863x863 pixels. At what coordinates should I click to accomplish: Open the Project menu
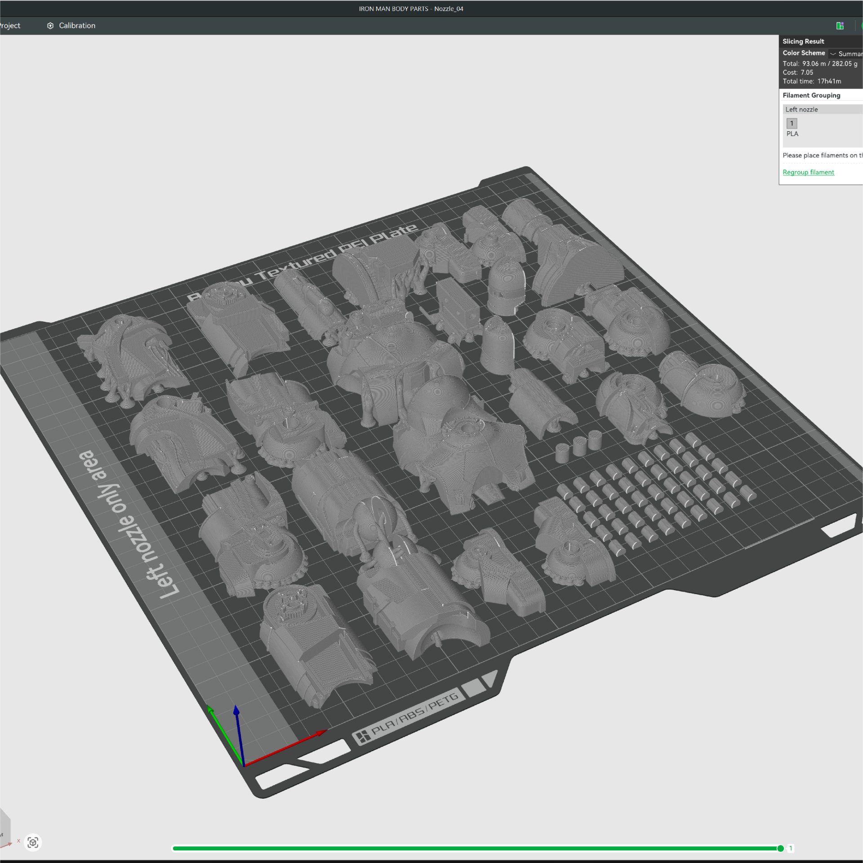(10, 26)
